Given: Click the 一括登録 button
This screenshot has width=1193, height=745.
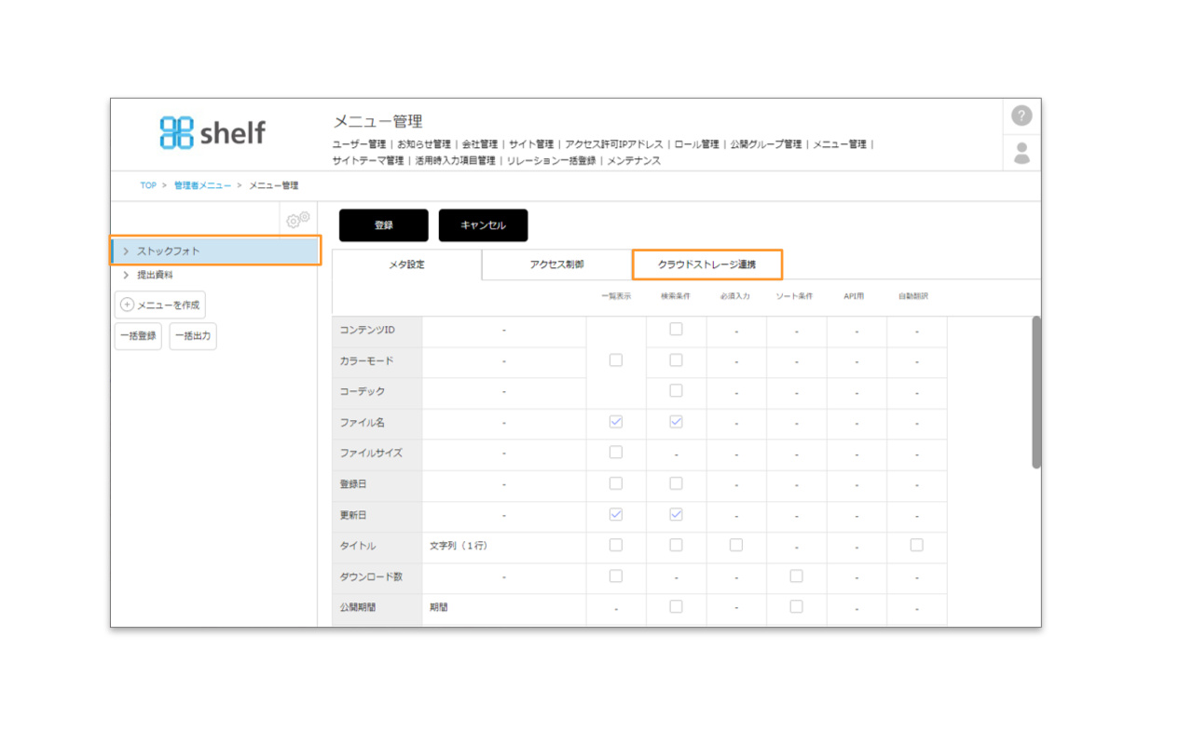Looking at the screenshot, I should 138,336.
